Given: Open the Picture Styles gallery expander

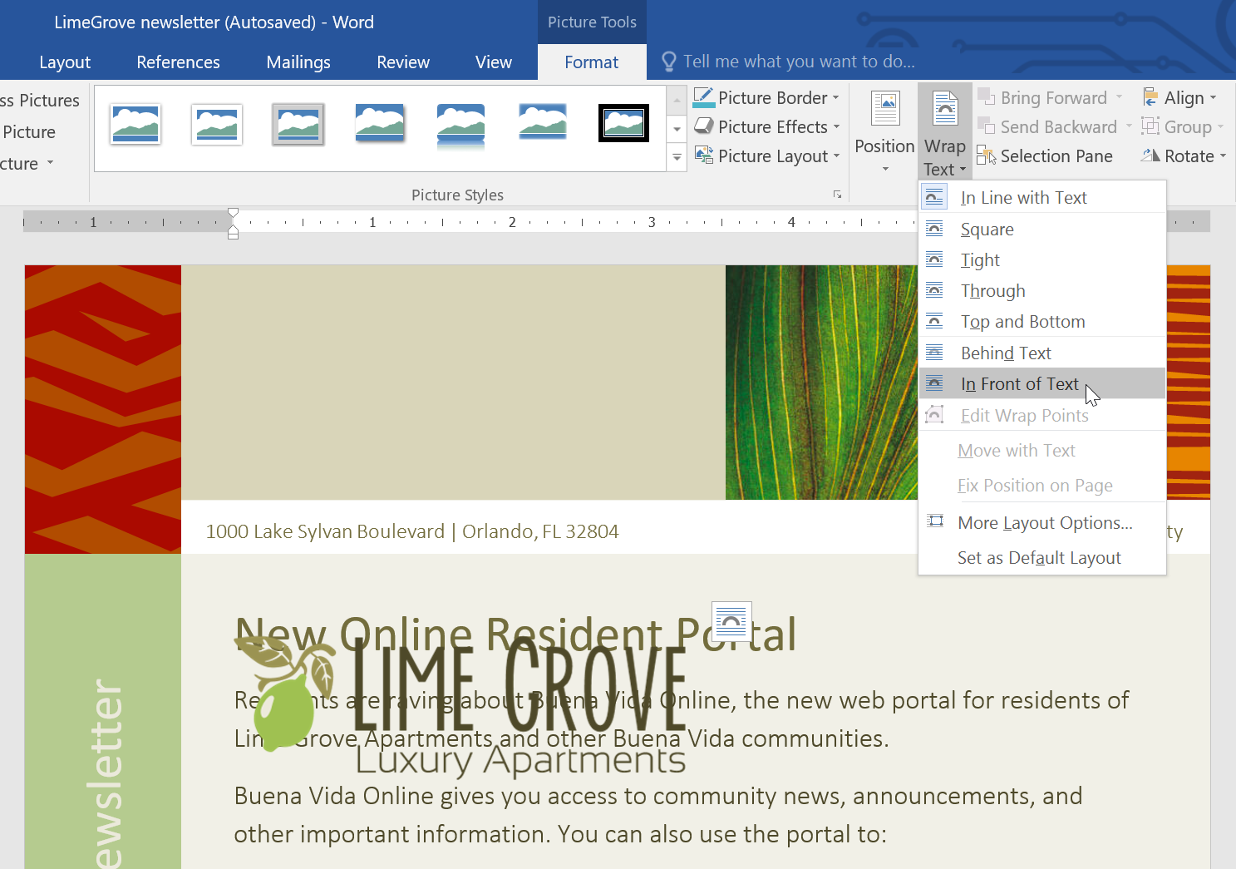Looking at the screenshot, I should pyautogui.click(x=677, y=156).
